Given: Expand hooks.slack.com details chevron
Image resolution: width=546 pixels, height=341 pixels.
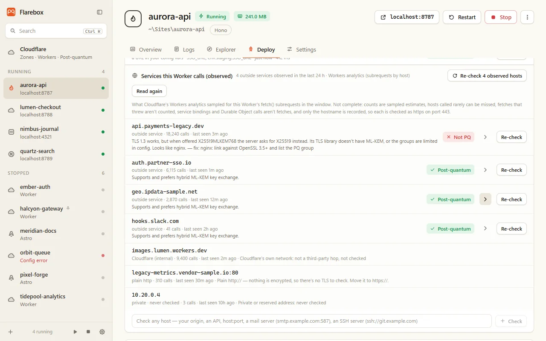Looking at the screenshot, I should tap(485, 229).
